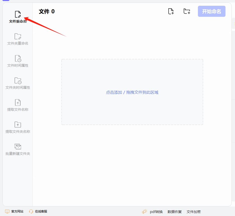Click the megaphone icon in the bottom bar
The height and width of the screenshot is (216, 235).
tap(145, 211)
